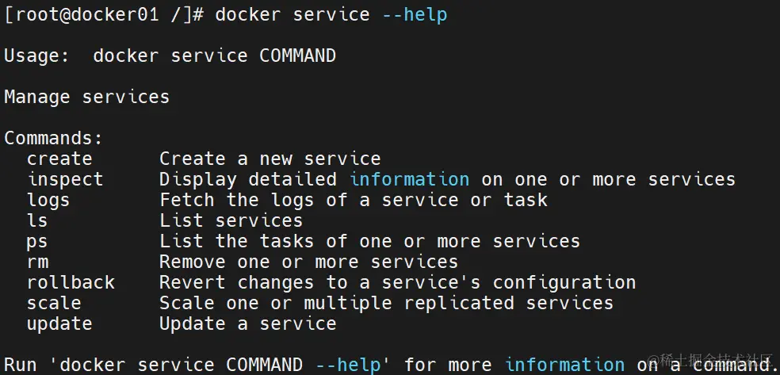780x375 pixels.
Task: Click the 'ls' command name
Action: coord(37,220)
